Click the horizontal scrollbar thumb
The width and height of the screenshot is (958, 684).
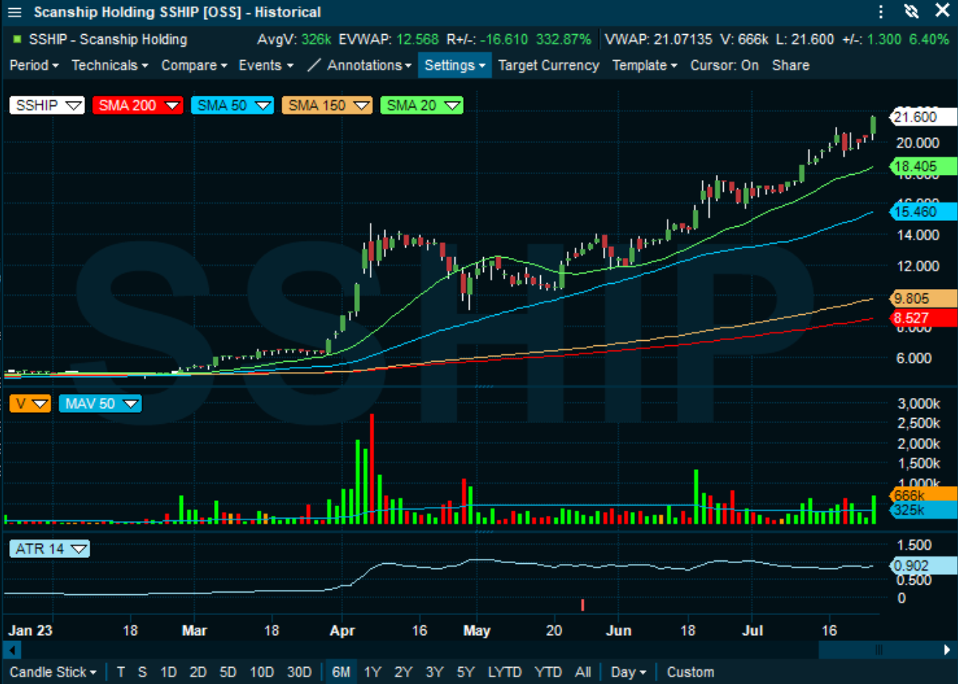pyautogui.click(x=878, y=650)
